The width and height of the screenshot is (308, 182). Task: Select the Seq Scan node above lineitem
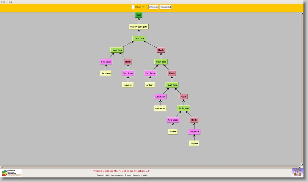tap(106, 61)
